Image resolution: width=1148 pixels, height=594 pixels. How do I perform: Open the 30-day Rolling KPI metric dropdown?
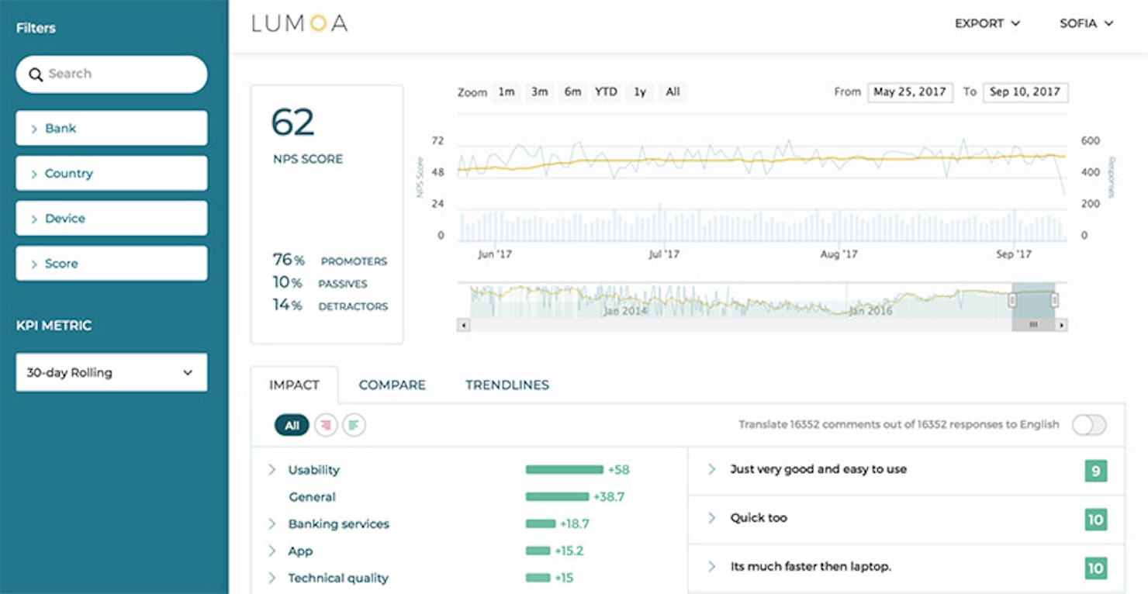pyautogui.click(x=111, y=372)
